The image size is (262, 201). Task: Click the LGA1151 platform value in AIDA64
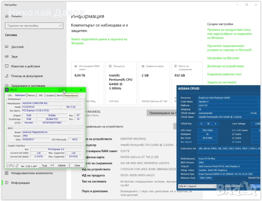point(228,106)
